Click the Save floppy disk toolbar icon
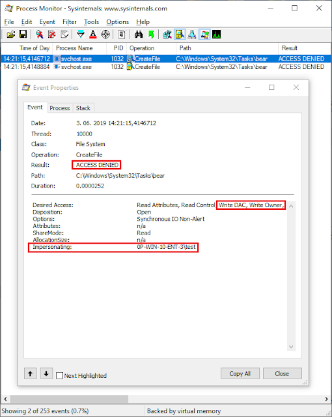 (23, 35)
